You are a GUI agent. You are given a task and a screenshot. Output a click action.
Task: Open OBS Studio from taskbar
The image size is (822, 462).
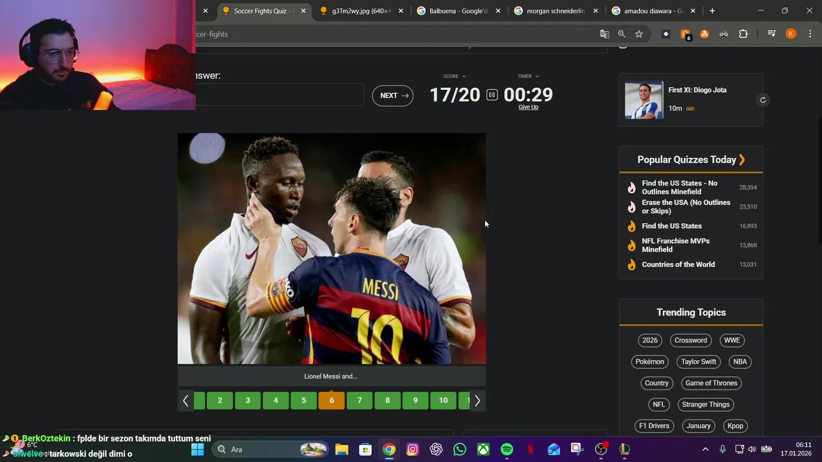[601, 449]
